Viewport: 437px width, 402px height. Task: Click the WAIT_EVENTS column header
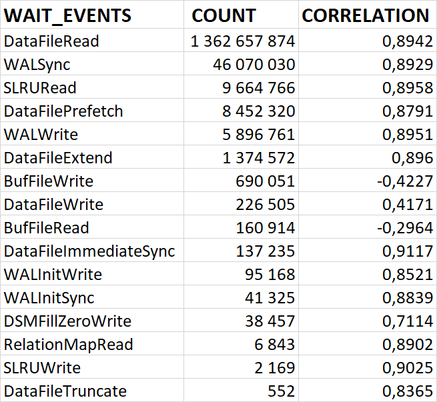coord(68,15)
